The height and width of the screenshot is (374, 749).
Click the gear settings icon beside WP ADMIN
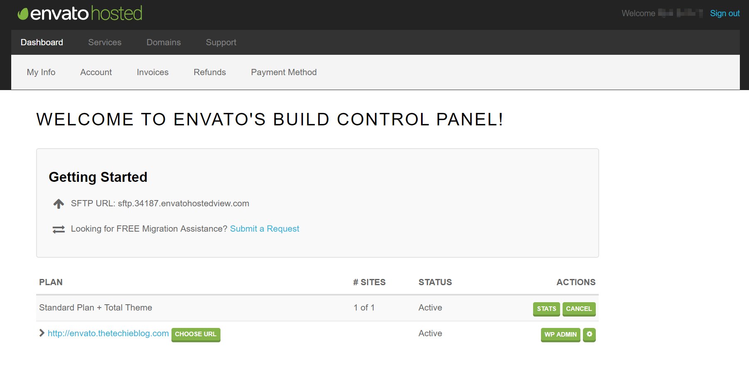pyautogui.click(x=589, y=335)
